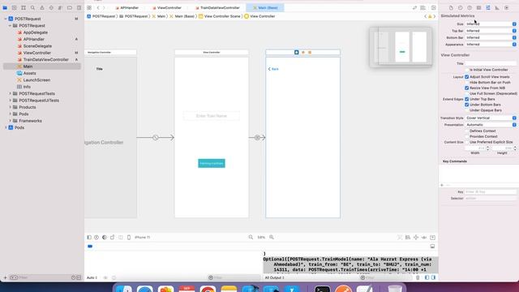Viewport: 519px width, 292px height.
Task: Show the Size inspector
Action: click(497, 7)
